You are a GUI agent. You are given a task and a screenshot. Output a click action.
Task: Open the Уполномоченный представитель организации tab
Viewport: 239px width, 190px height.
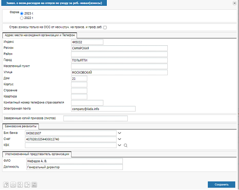point(37,154)
